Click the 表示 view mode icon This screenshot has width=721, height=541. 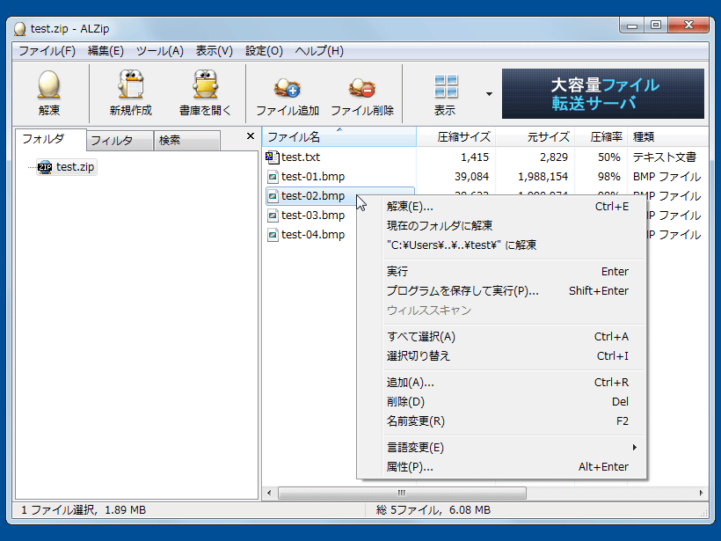point(446,86)
